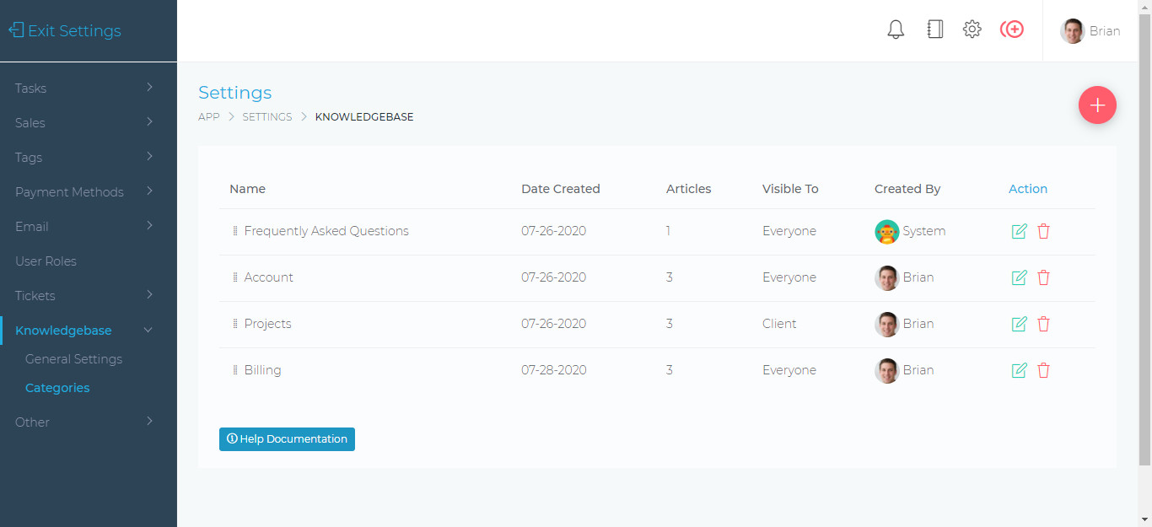Open the settings gear icon
The image size is (1152, 527).
tap(972, 30)
